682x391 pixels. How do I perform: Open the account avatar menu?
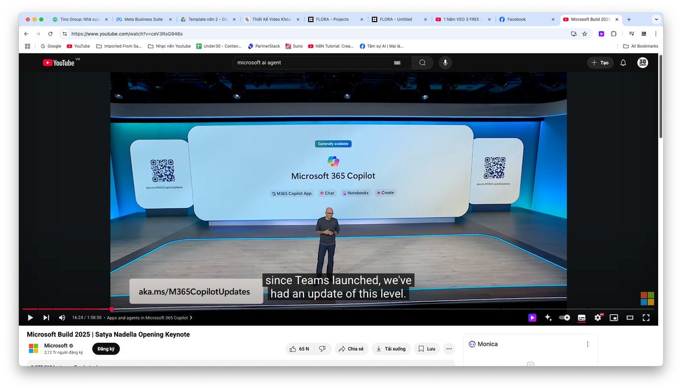tap(643, 62)
